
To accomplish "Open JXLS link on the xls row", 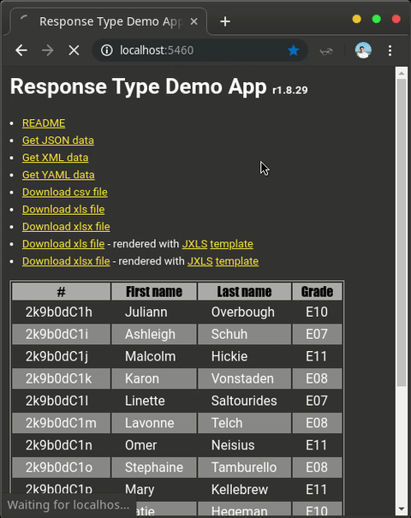I will click(194, 244).
